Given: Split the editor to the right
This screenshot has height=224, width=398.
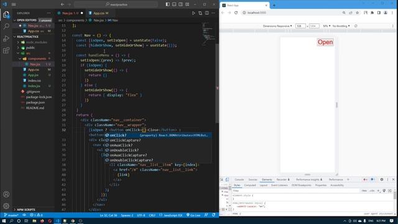Looking at the screenshot, I should 207,13.
